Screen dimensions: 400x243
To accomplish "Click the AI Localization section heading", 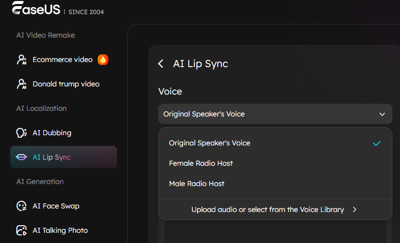I will [41, 108].
